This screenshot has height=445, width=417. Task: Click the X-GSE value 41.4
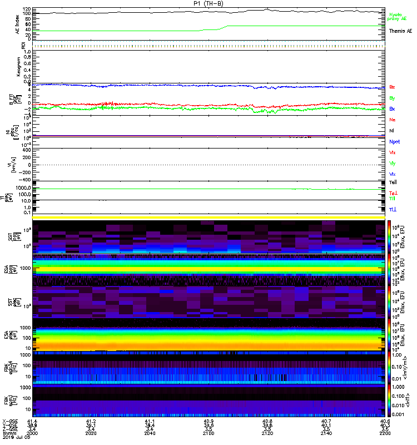[x=32, y=421]
